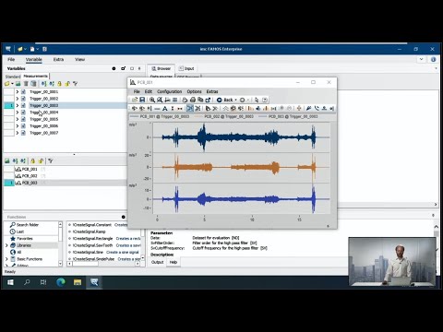Click the copy to clipboard icon in curve toolbar
This screenshot has height=332, width=443.
click(200, 100)
